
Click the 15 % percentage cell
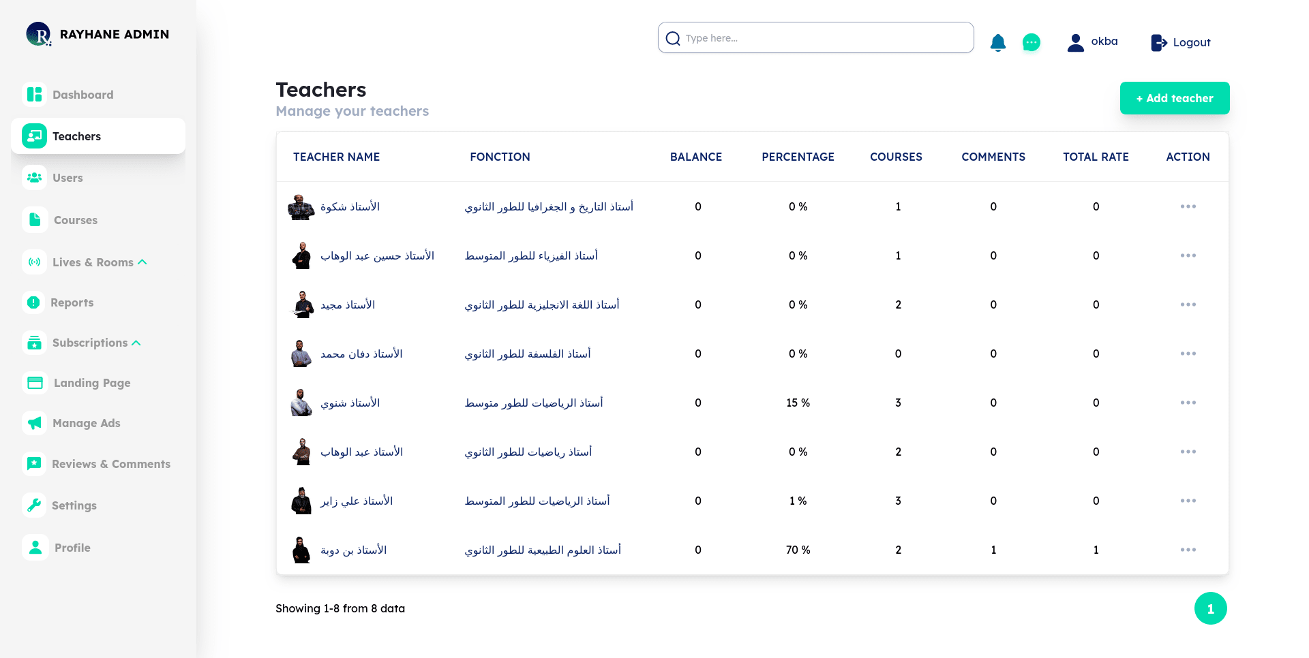[x=798, y=403]
